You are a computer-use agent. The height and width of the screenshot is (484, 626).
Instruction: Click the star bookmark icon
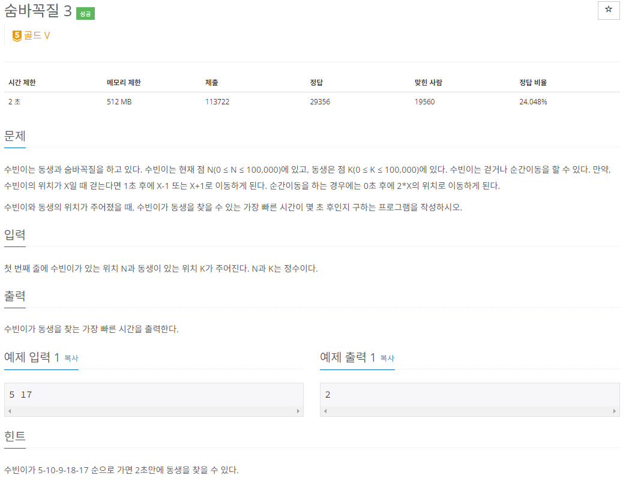(608, 11)
